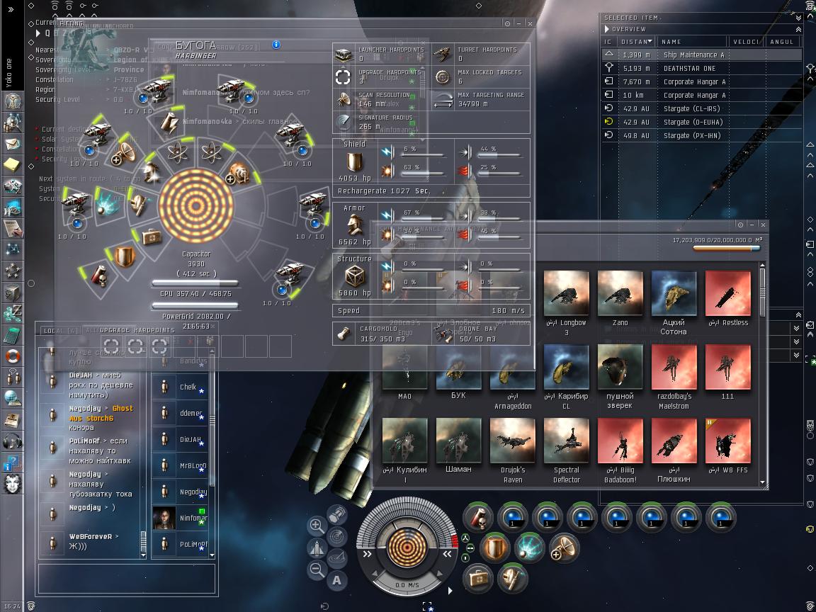Viewport: 816px width, 612px height.
Task: Activate the bronze shield hardener module on the HUD
Action: point(494,548)
